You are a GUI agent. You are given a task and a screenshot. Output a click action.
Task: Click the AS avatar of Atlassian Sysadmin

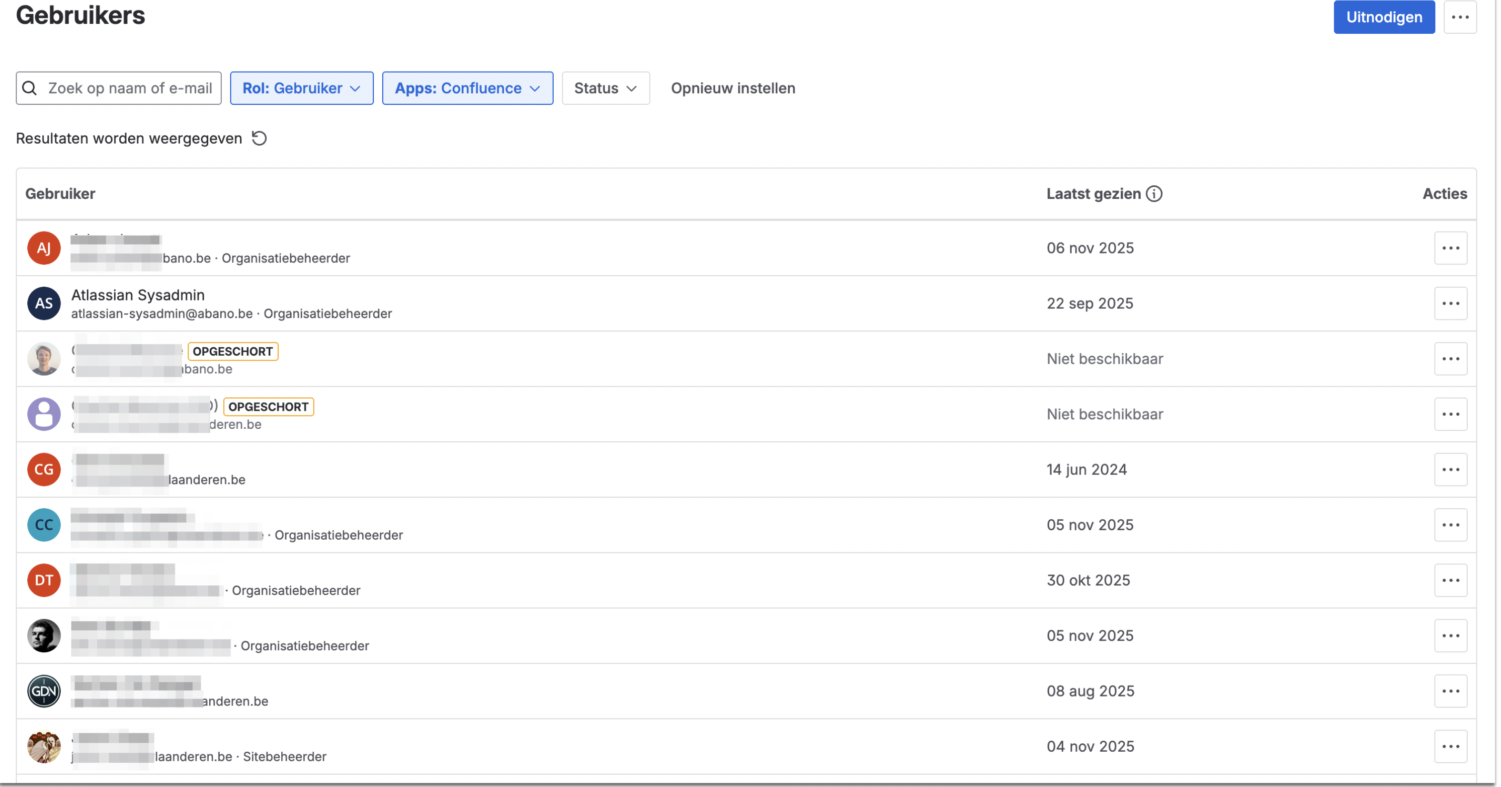44,304
